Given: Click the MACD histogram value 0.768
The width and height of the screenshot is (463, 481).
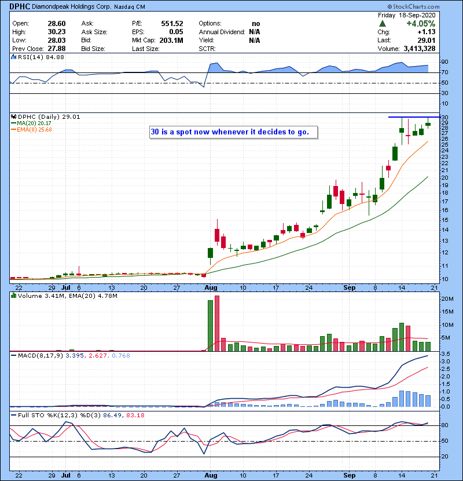Looking at the screenshot, I should (x=121, y=356).
